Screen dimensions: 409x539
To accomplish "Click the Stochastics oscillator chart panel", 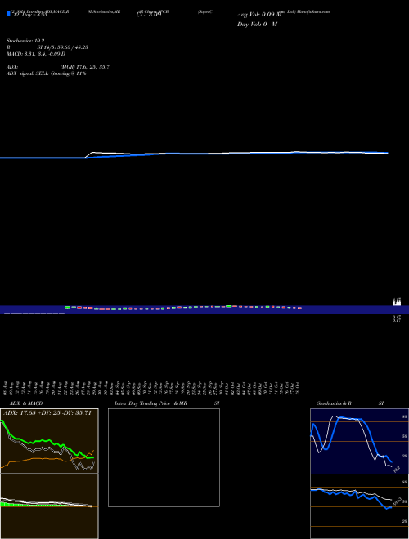I will click(x=359, y=441).
